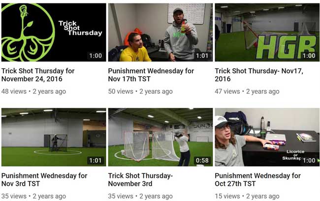
Task: Click the 1:00 badge on the Licorice video
Action: click(309, 161)
